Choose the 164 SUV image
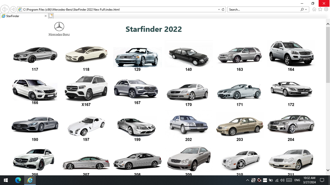The image size is (330, 185). tap(291, 53)
